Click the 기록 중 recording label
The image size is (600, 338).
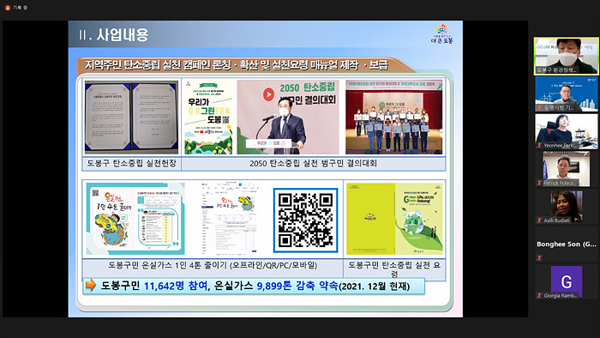click(20, 8)
